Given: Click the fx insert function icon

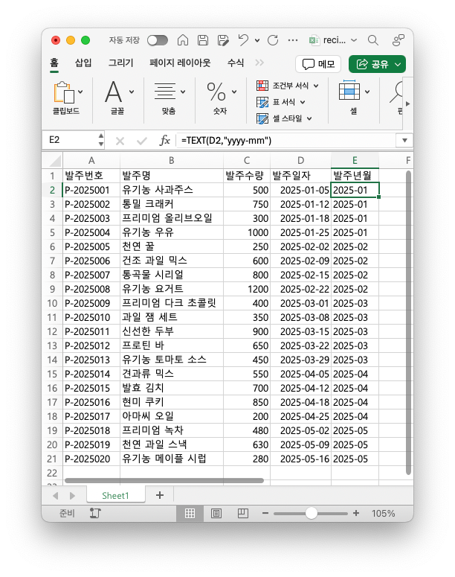Looking at the screenshot, I should (165, 140).
